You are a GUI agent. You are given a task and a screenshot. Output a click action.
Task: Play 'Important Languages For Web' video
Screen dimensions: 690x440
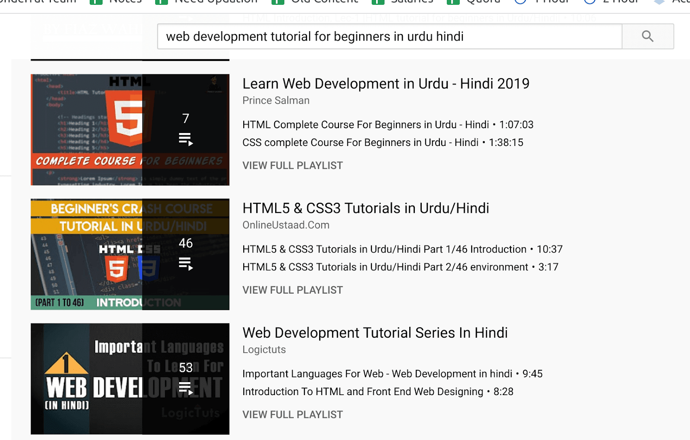click(392, 374)
